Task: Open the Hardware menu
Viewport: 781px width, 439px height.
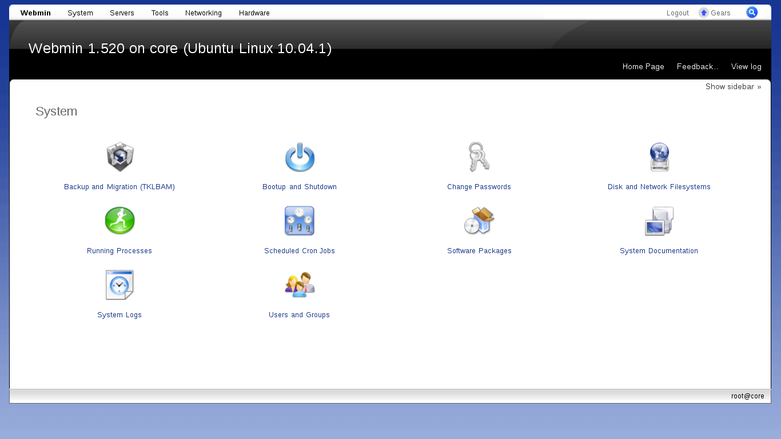Action: [x=254, y=13]
